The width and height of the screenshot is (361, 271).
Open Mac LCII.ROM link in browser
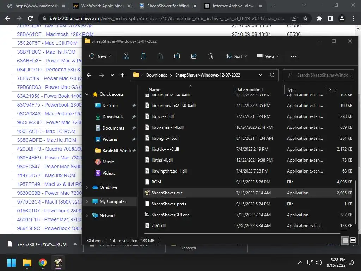click(x=47, y=43)
